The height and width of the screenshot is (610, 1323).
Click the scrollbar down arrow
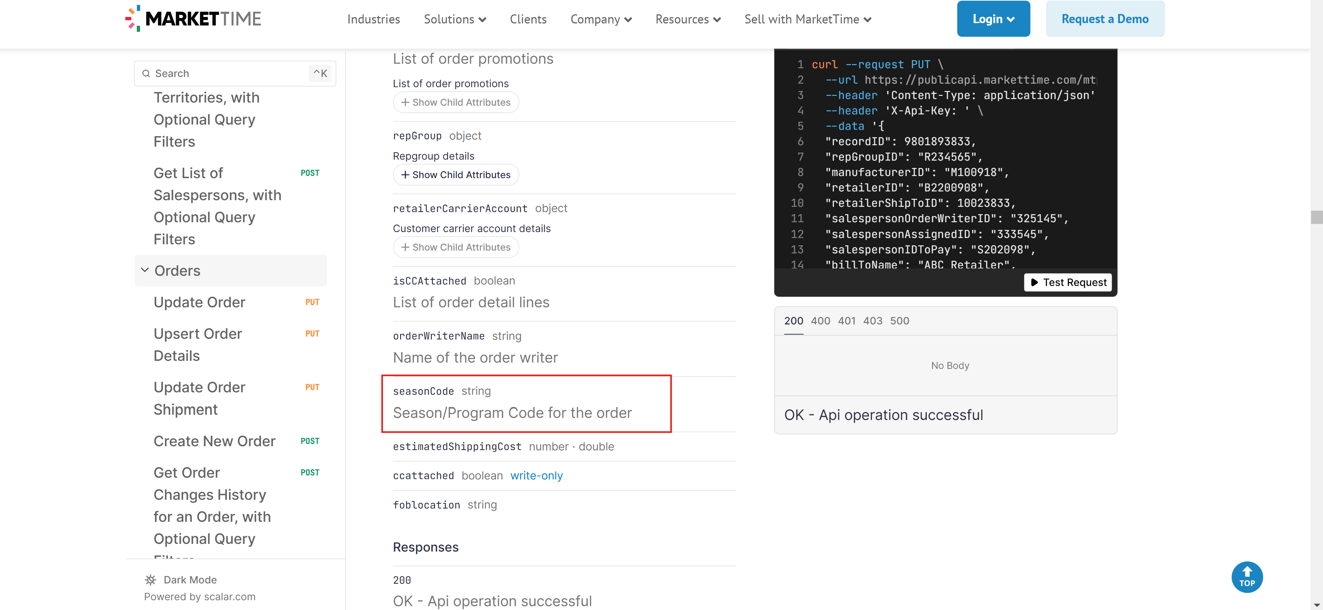tap(1316, 605)
